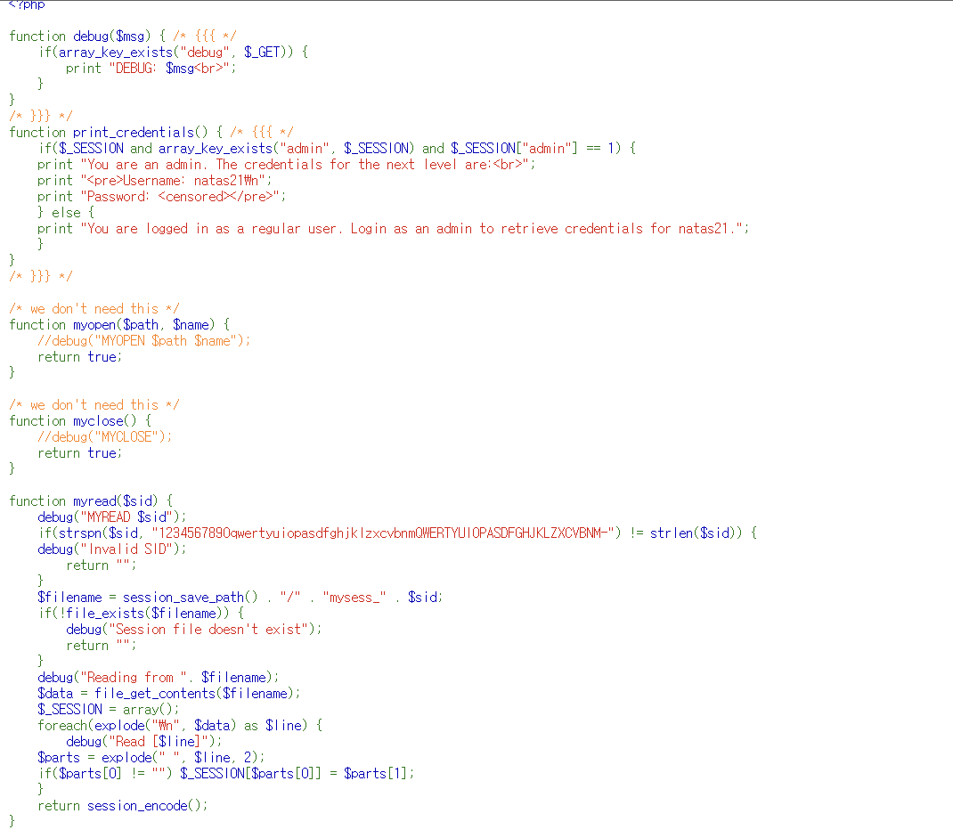Click commented debug MYOPEN line
Viewport: 953px width, 838px height.
[x=144, y=341]
